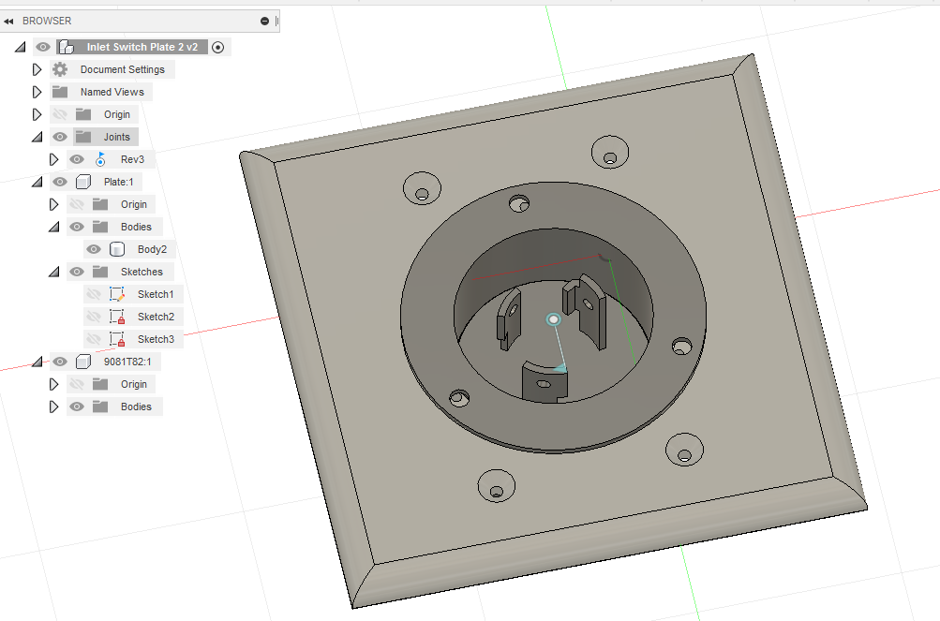Hide the Joints folder with its eye toggle
940x621 pixels.
[59, 136]
